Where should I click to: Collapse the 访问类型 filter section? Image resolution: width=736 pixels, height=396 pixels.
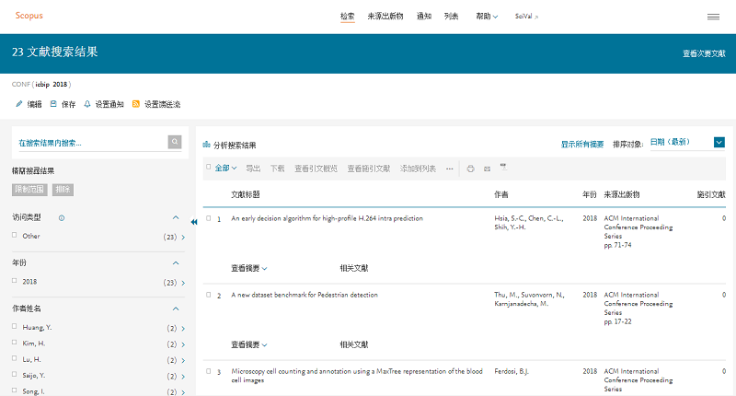point(176,217)
